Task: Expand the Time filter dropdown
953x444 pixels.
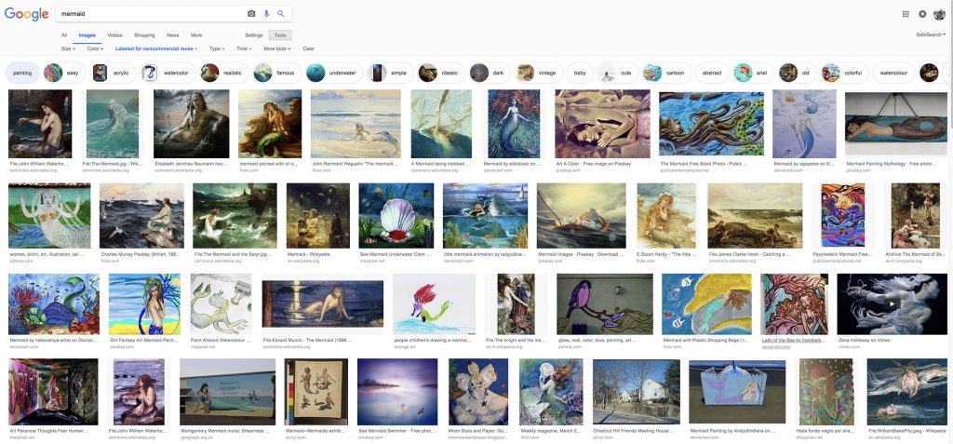Action: [244, 48]
